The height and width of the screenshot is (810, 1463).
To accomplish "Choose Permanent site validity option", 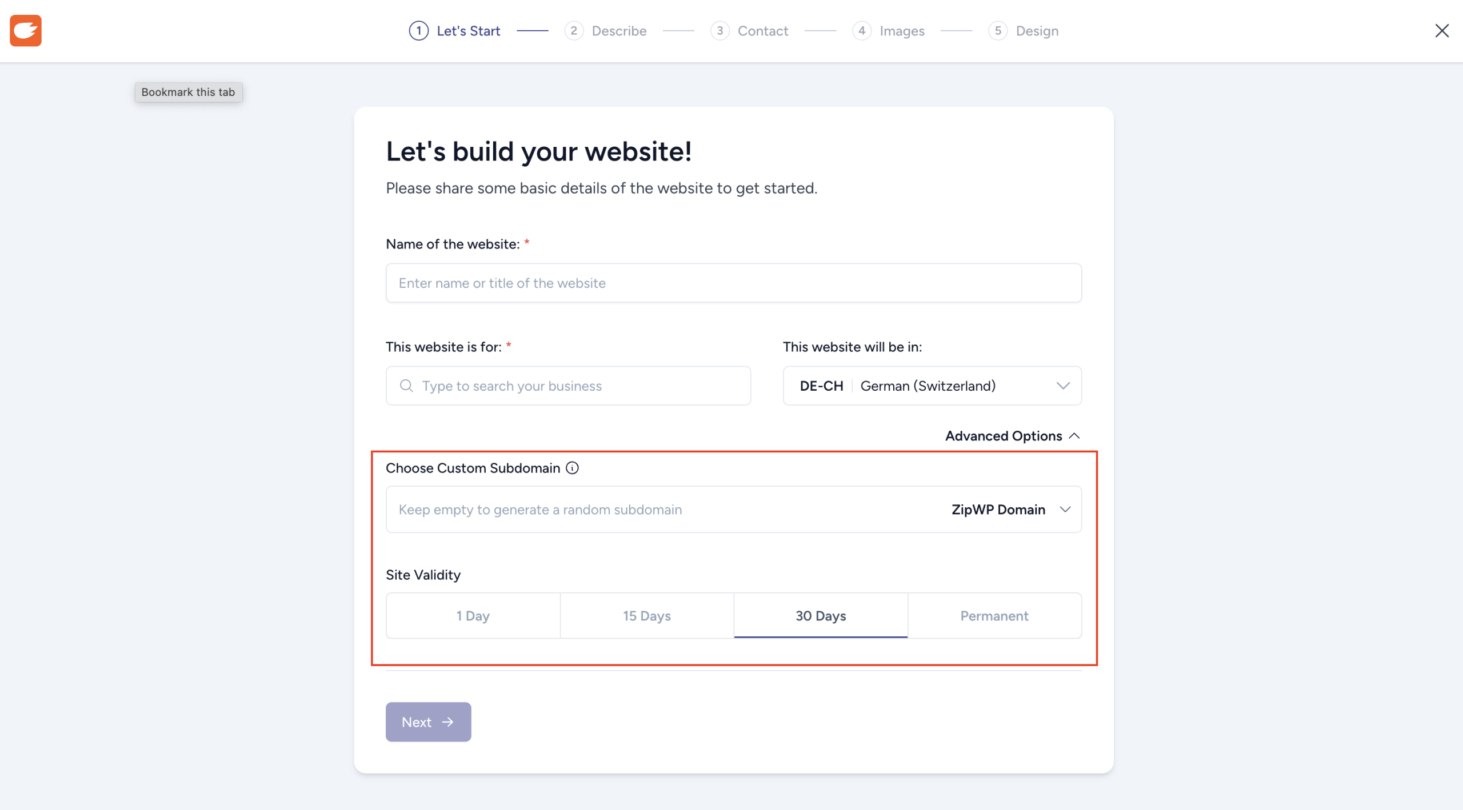I will pyautogui.click(x=994, y=616).
